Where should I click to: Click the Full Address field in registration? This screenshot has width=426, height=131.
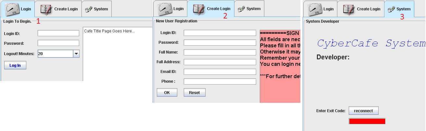220,62
